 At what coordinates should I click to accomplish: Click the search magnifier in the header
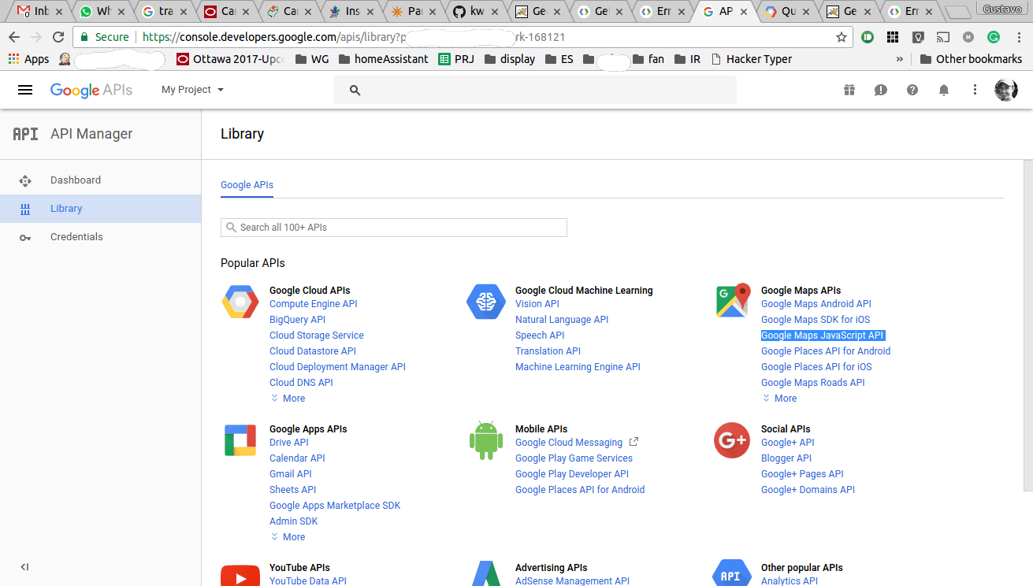click(355, 90)
